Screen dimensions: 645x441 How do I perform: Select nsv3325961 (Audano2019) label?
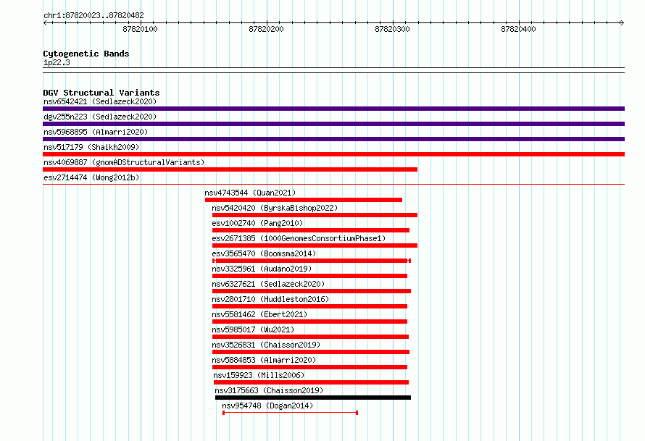click(262, 269)
